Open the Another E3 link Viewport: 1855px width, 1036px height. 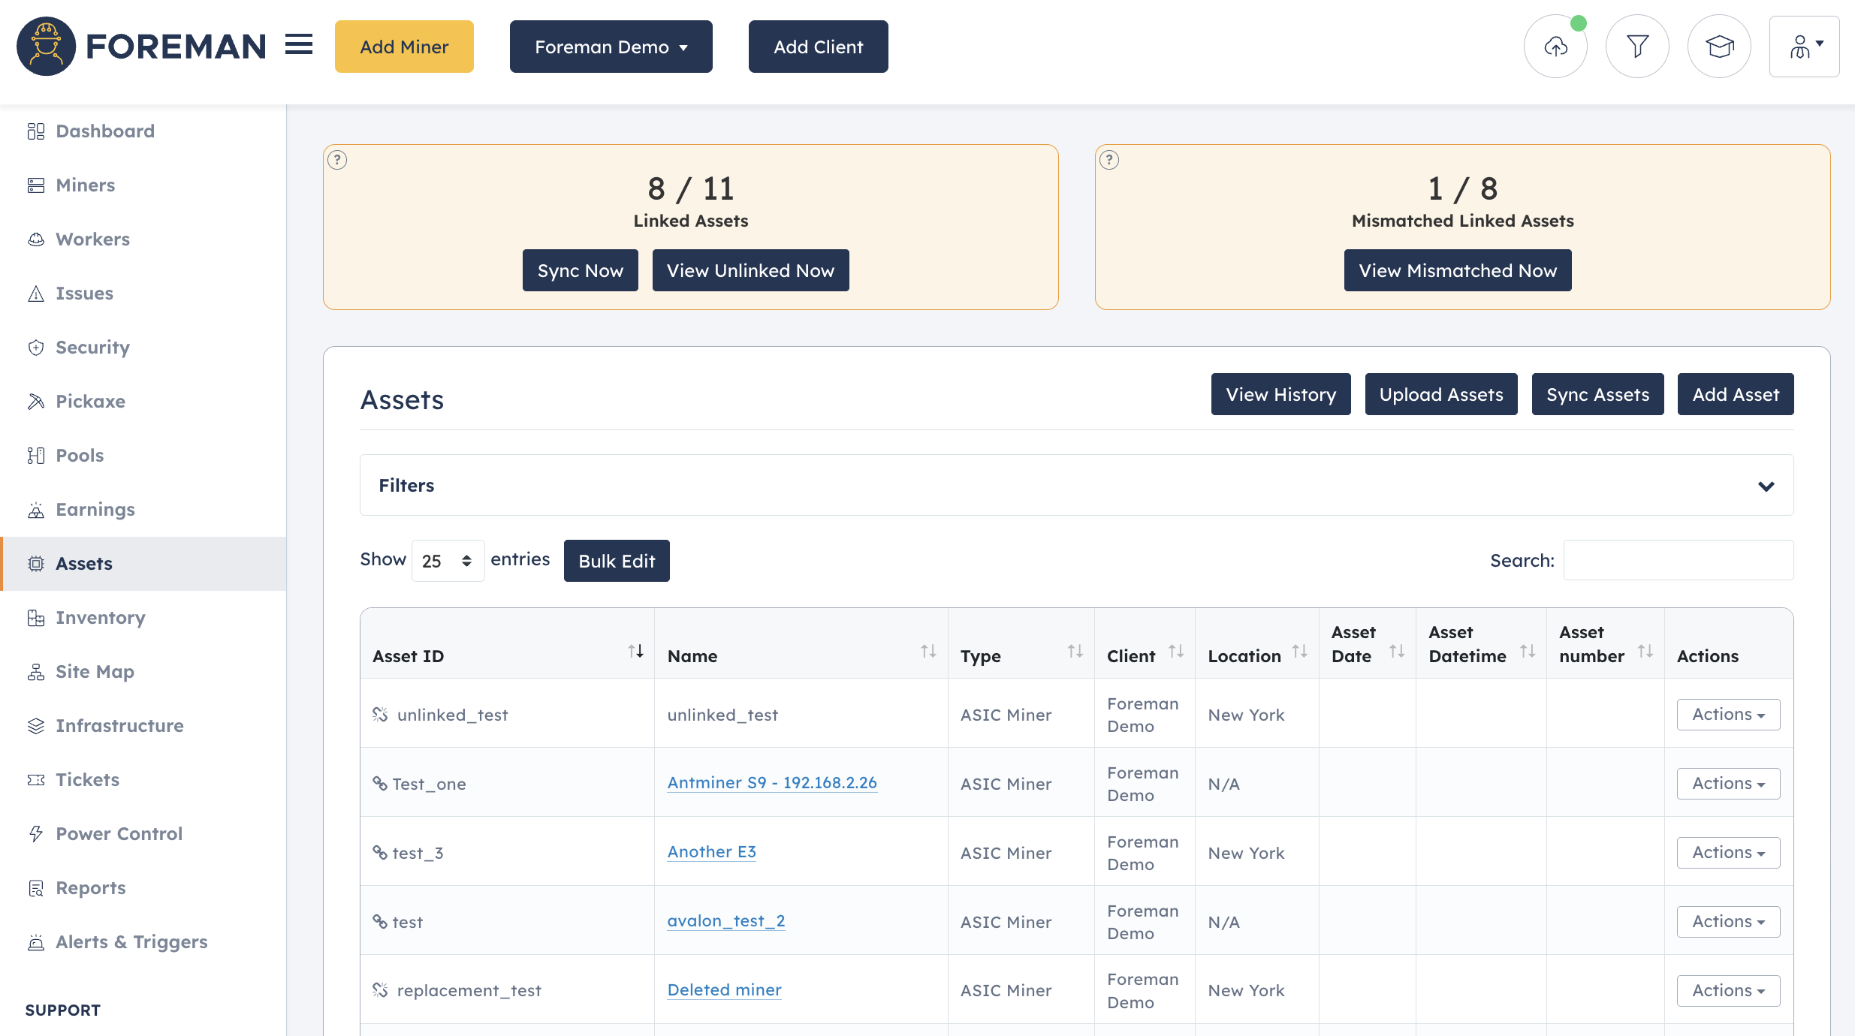pos(711,851)
